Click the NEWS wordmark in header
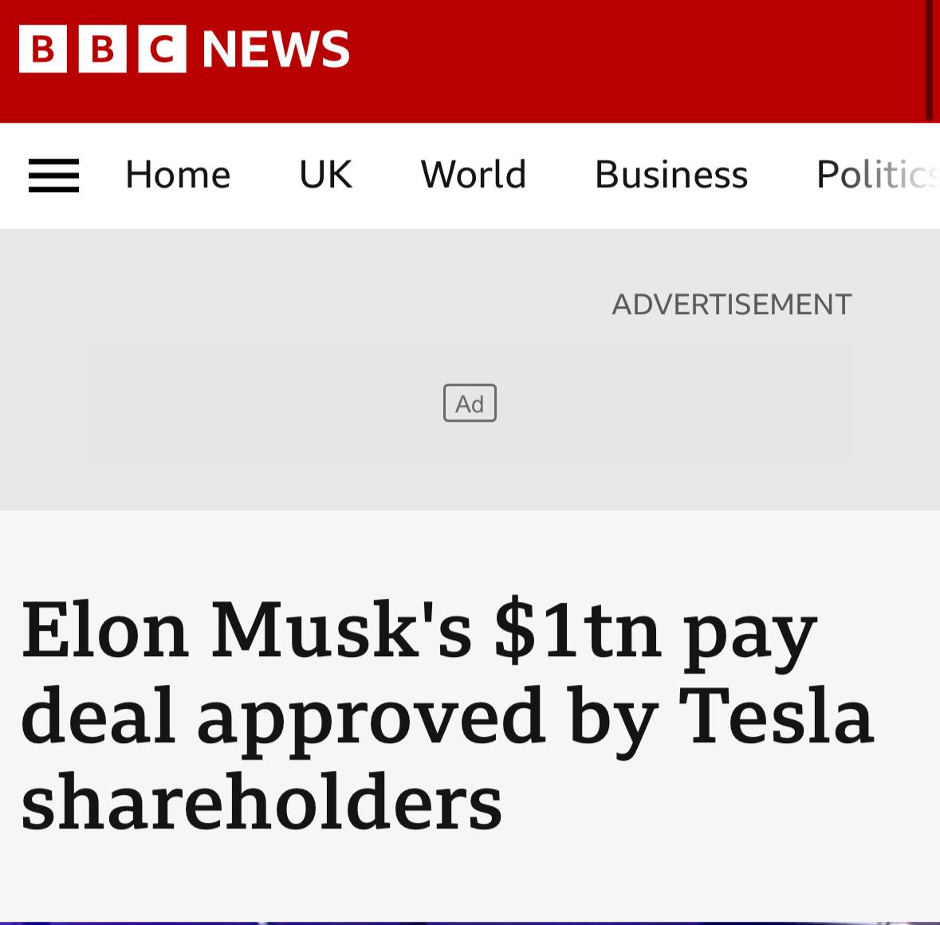 click(x=276, y=49)
